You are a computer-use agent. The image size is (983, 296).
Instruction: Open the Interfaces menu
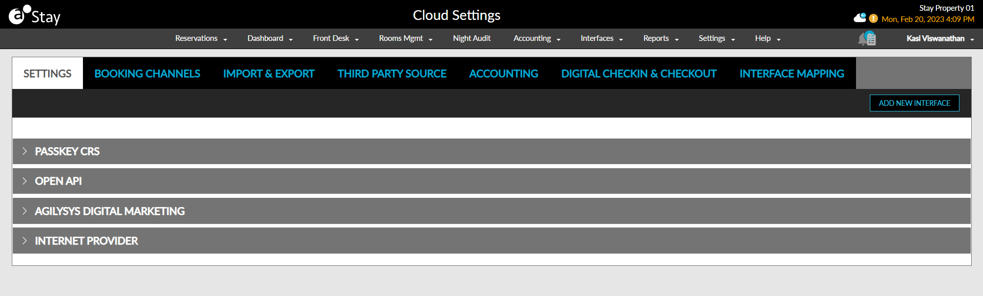tap(602, 38)
